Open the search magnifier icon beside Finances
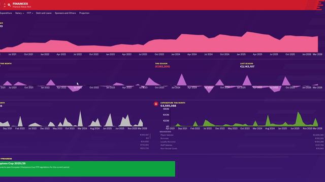 (x=9, y=5)
